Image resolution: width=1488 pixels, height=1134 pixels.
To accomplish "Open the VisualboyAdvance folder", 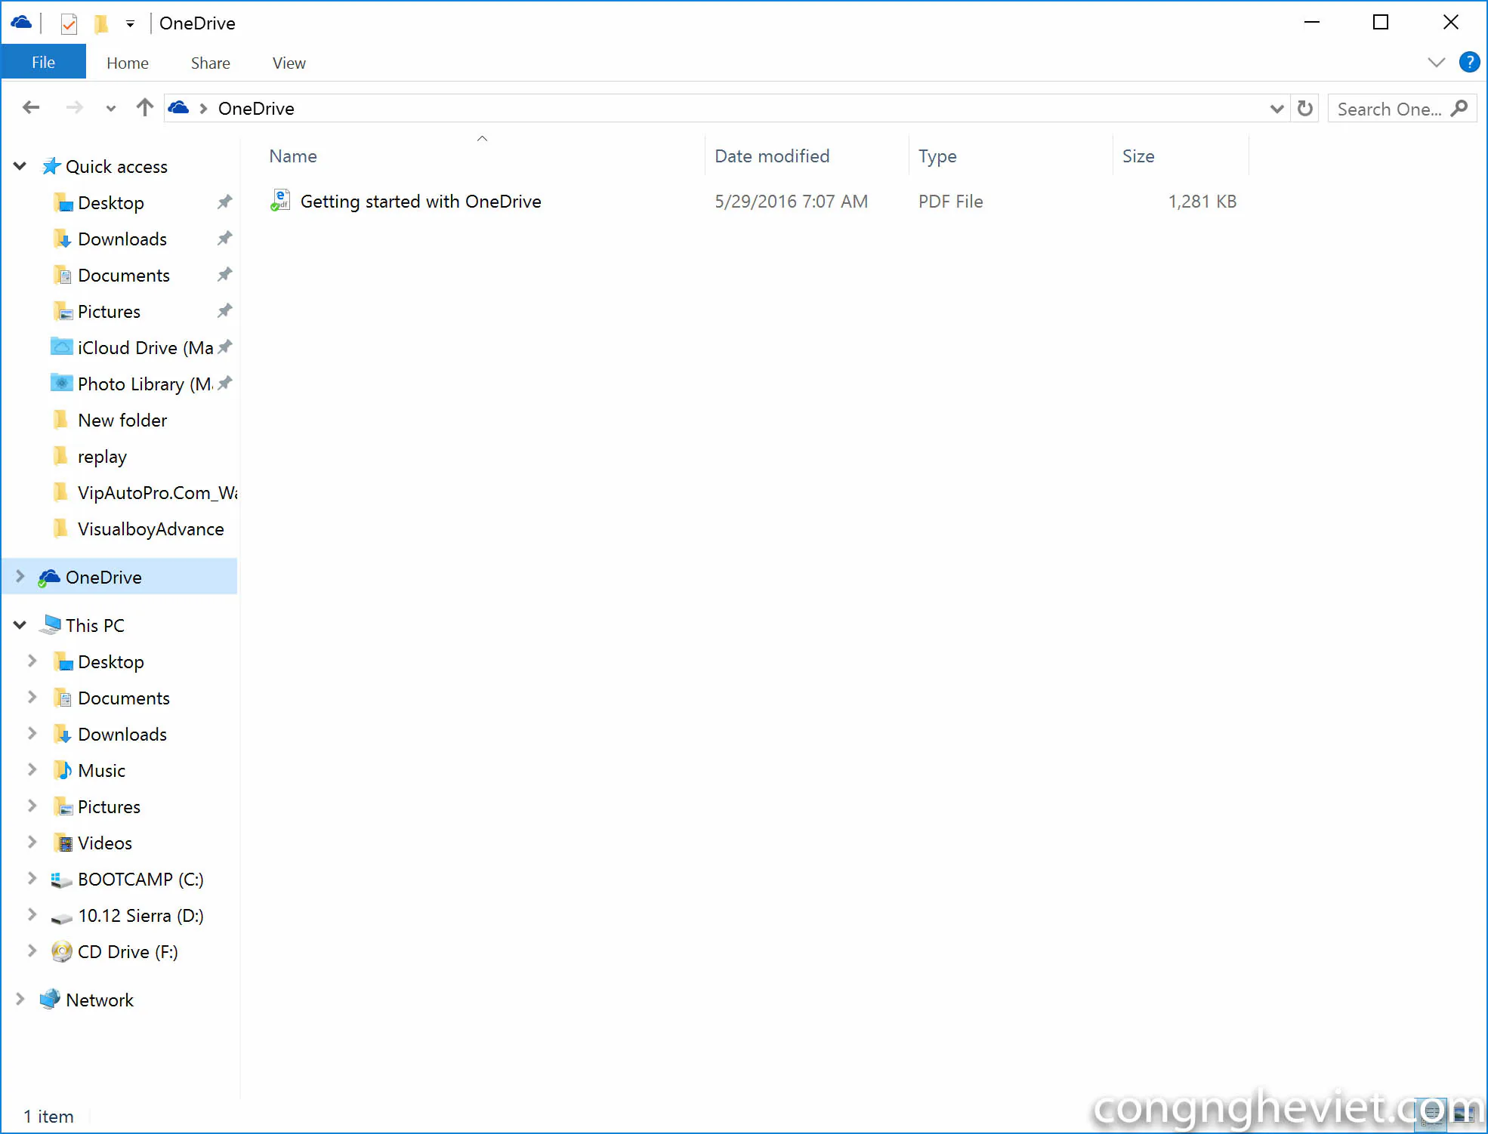I will [x=151, y=529].
